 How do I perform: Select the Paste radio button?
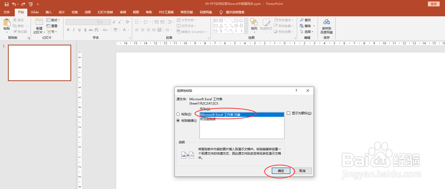178,114
